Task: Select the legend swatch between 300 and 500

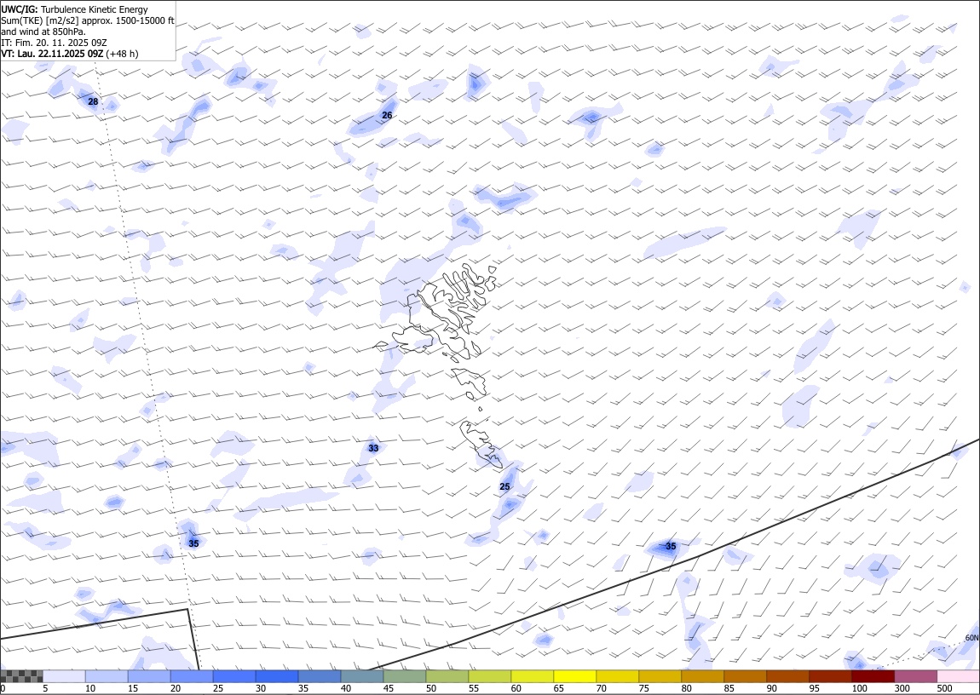Action: (x=915, y=676)
